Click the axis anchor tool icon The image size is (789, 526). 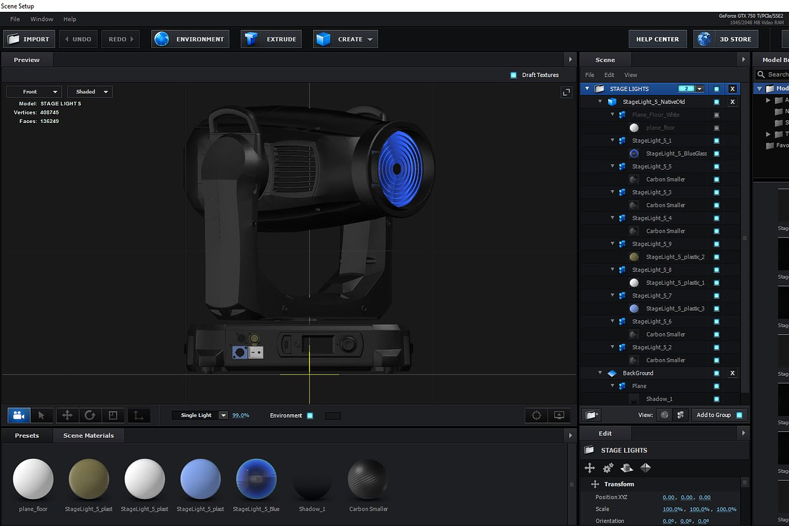point(138,416)
